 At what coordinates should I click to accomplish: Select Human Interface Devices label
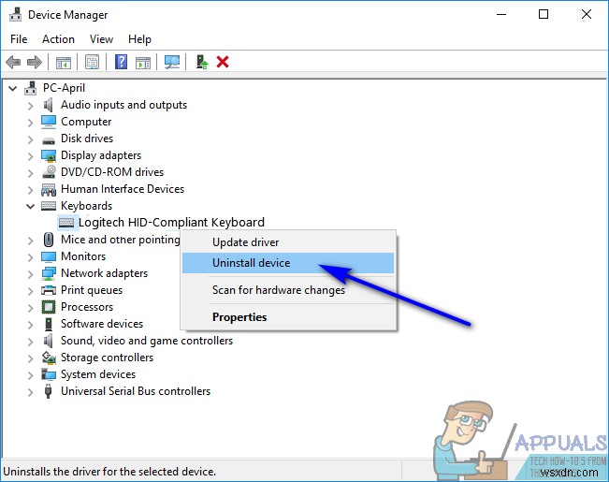click(x=123, y=189)
